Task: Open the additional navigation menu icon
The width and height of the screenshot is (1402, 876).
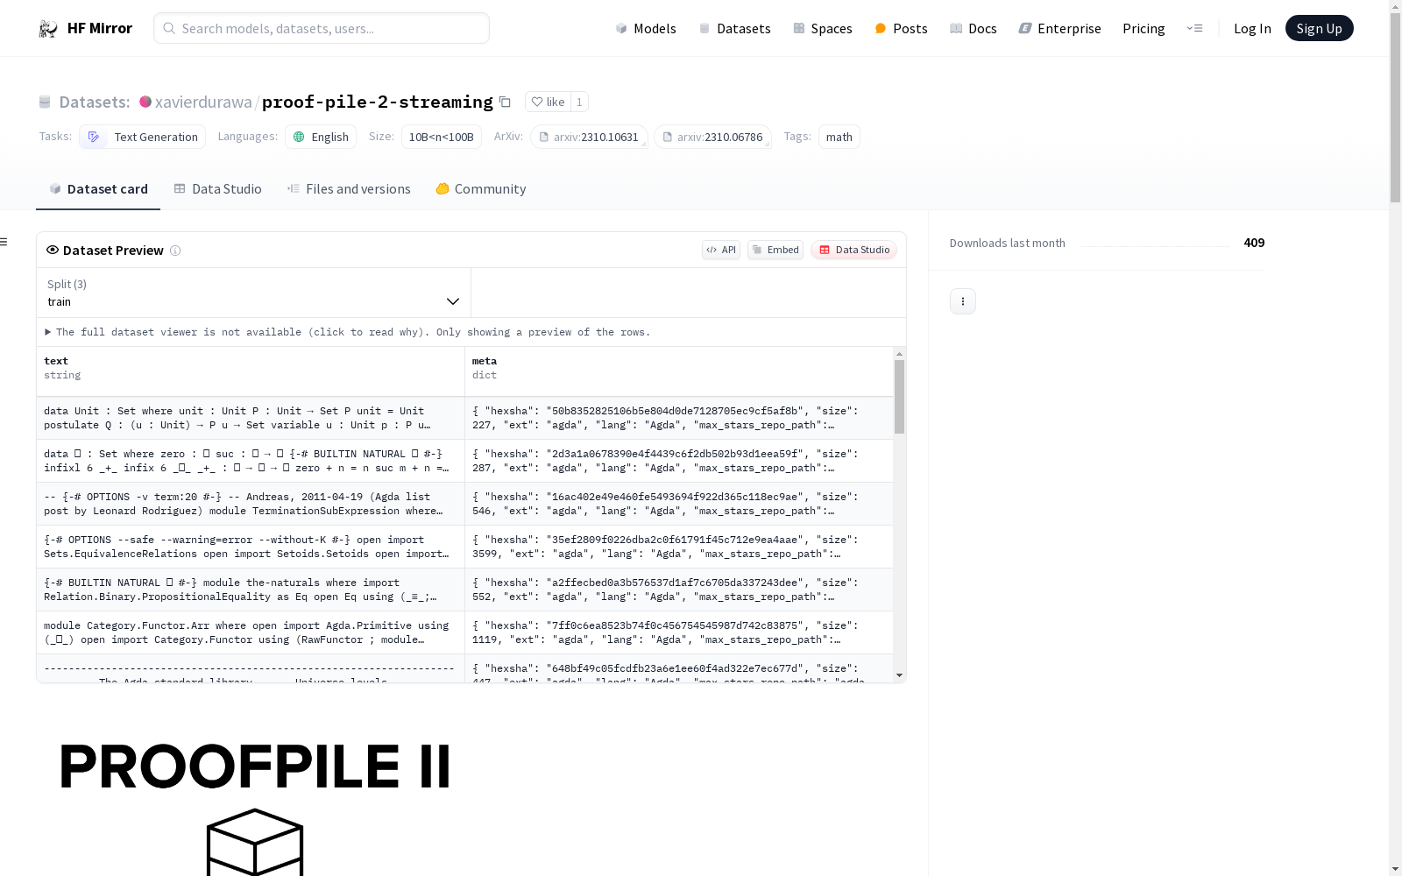Action: [x=1194, y=28]
